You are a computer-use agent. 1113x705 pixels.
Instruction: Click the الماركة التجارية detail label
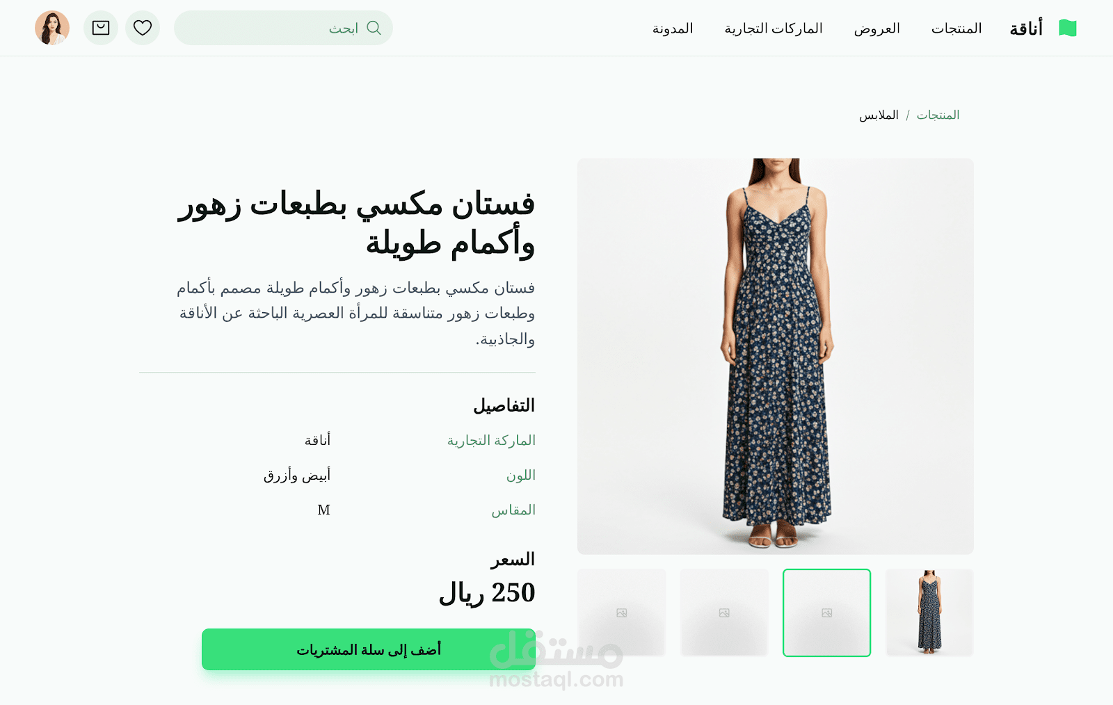click(x=491, y=440)
